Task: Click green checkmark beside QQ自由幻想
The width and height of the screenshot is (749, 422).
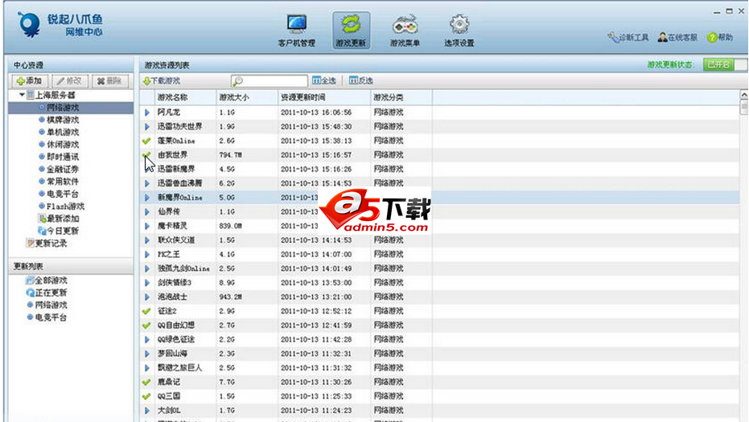Action: point(146,326)
